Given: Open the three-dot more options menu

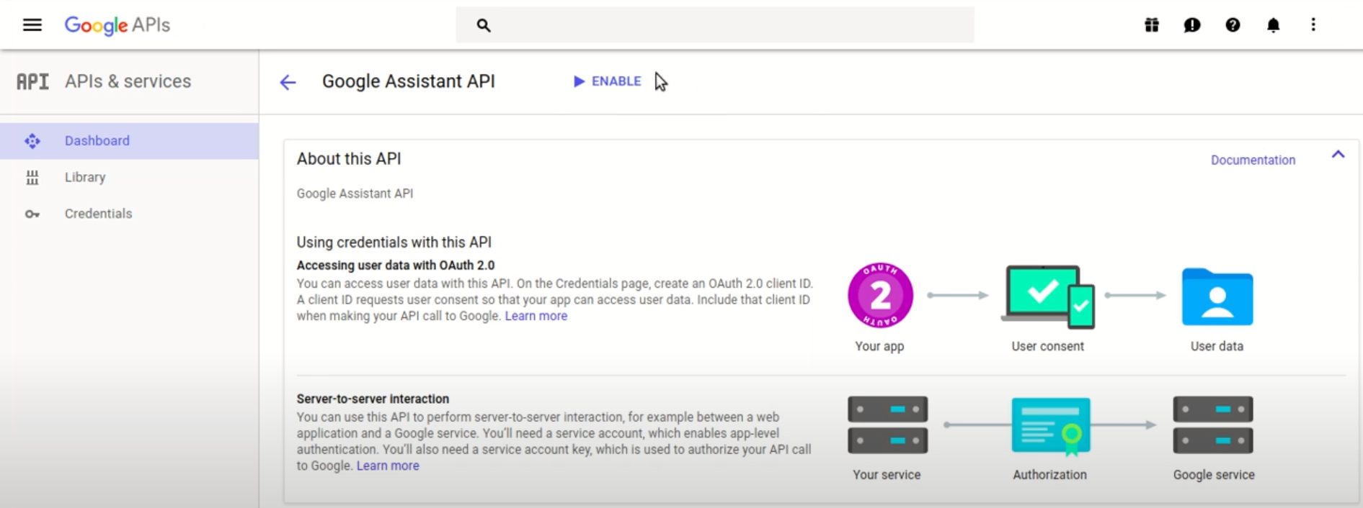Looking at the screenshot, I should (1313, 25).
